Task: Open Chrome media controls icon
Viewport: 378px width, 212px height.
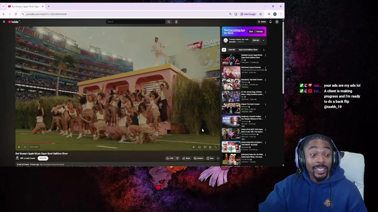Action: pos(269,14)
